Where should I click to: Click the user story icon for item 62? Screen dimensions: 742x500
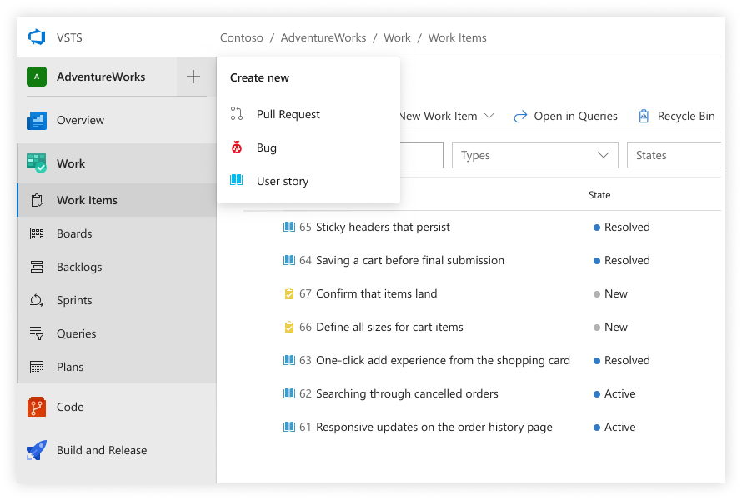pyautogui.click(x=289, y=393)
